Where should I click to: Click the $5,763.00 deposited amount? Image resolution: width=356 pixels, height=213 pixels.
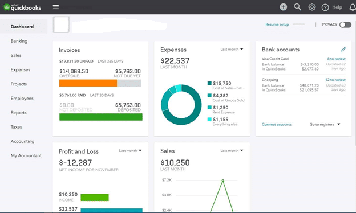click(128, 105)
